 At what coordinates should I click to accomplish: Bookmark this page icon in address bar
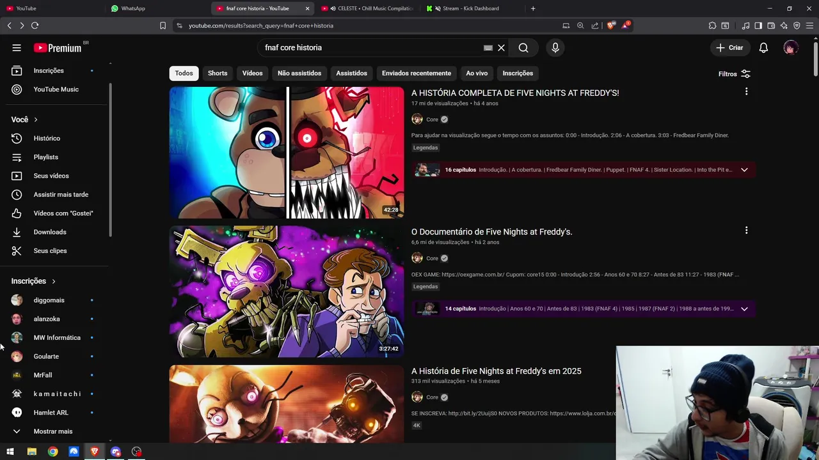[x=163, y=26]
